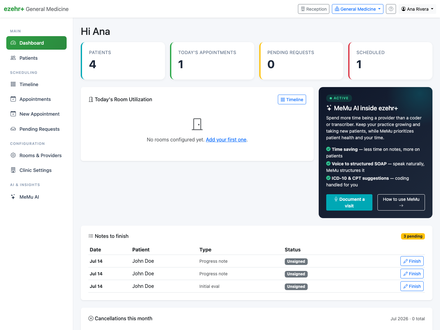Click the Rooms & Providers gear icon
The width and height of the screenshot is (440, 330).
(13, 155)
